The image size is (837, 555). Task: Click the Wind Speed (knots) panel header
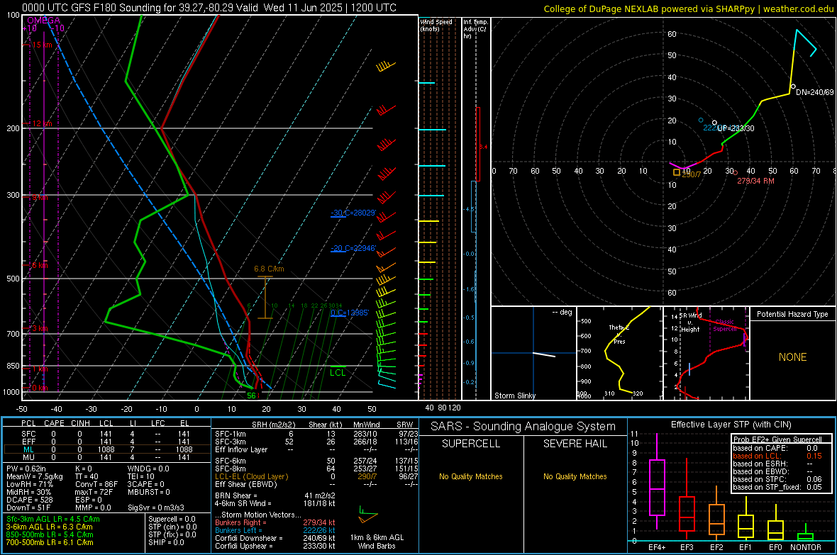pyautogui.click(x=436, y=25)
